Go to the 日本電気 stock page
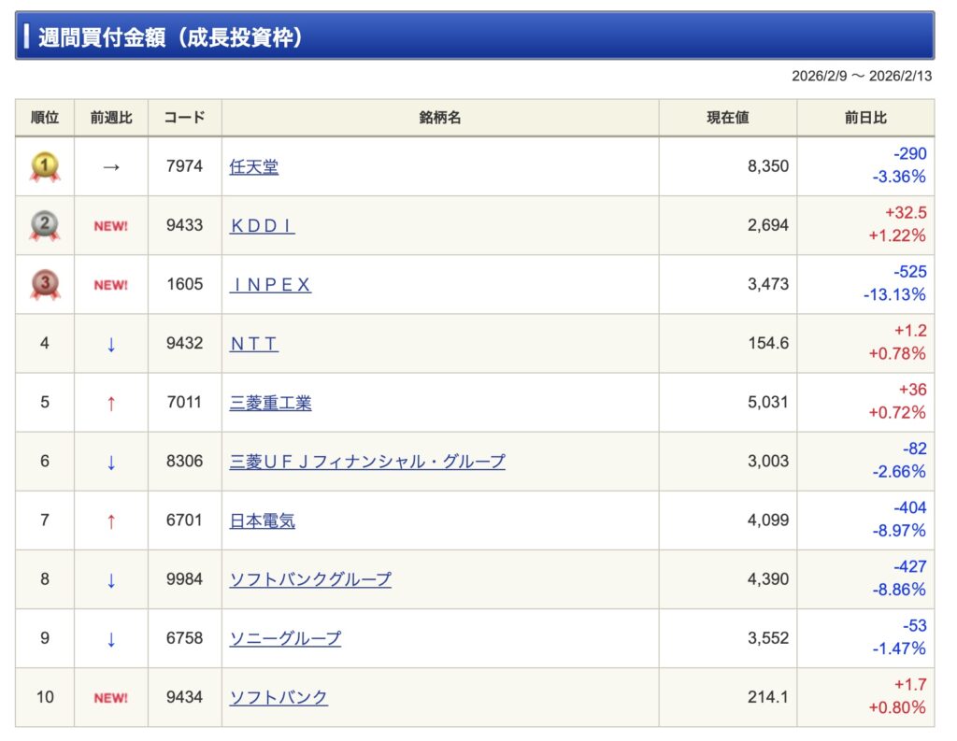The height and width of the screenshot is (741, 957). click(263, 520)
